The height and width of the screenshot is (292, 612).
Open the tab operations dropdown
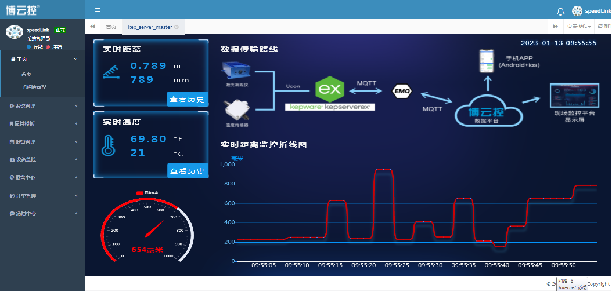tap(578, 27)
